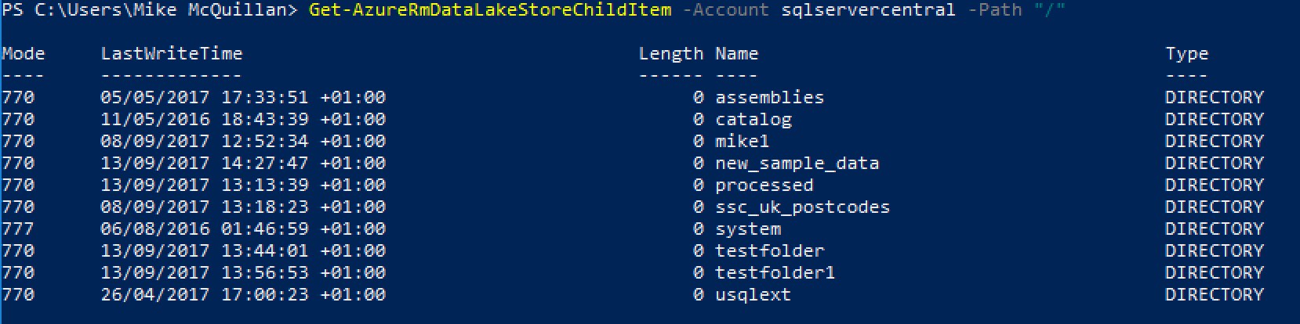Click the catalog directory name
This screenshot has width=1300, height=324.
point(753,120)
